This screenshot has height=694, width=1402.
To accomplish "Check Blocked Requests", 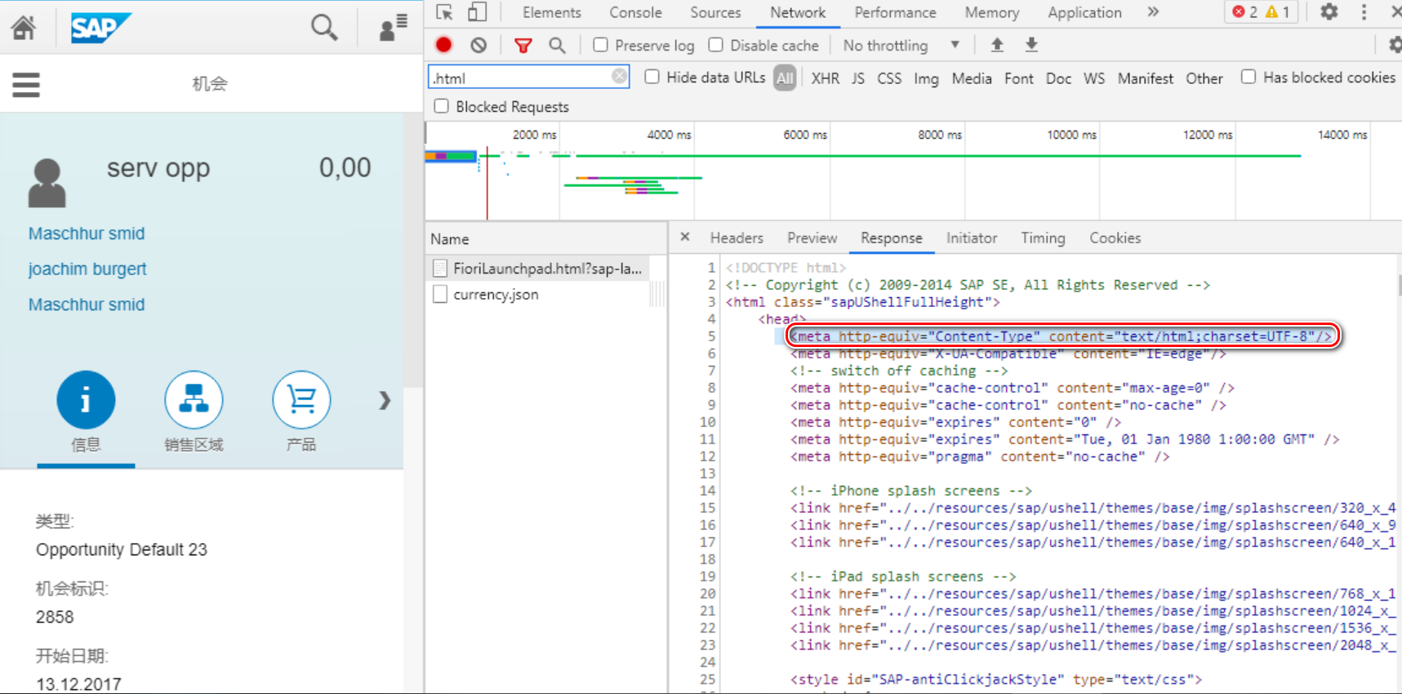I will (x=441, y=106).
